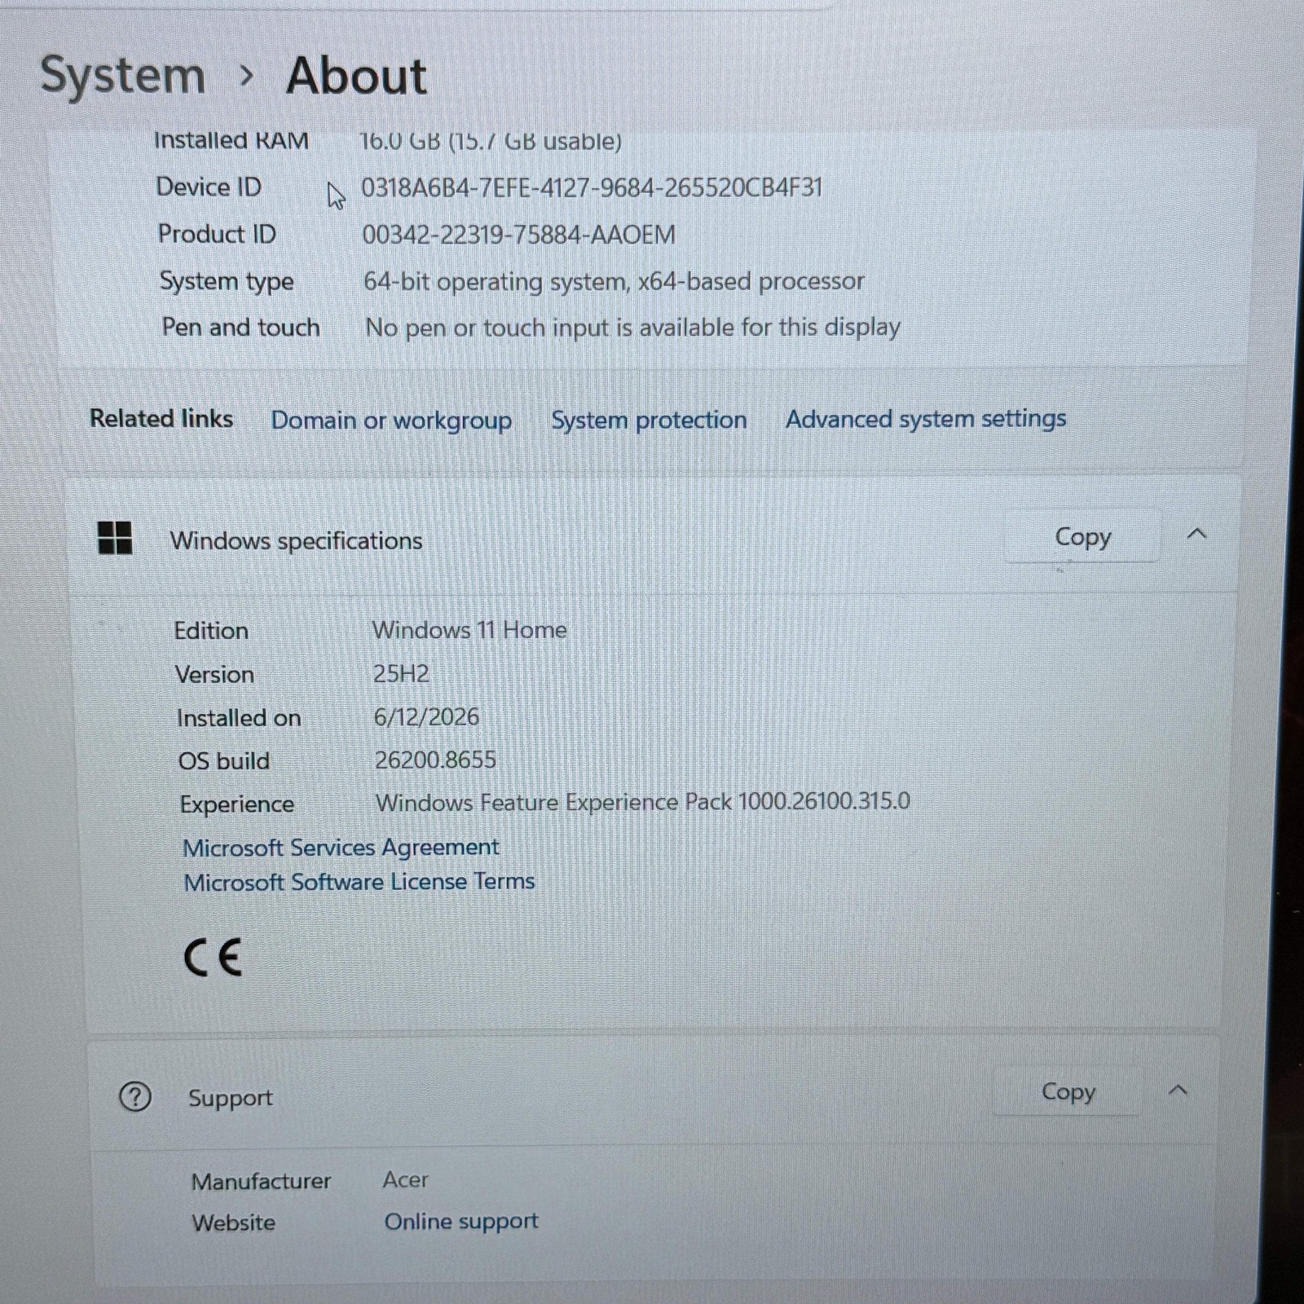Click the Related links label
1304x1304 pixels.
(161, 418)
